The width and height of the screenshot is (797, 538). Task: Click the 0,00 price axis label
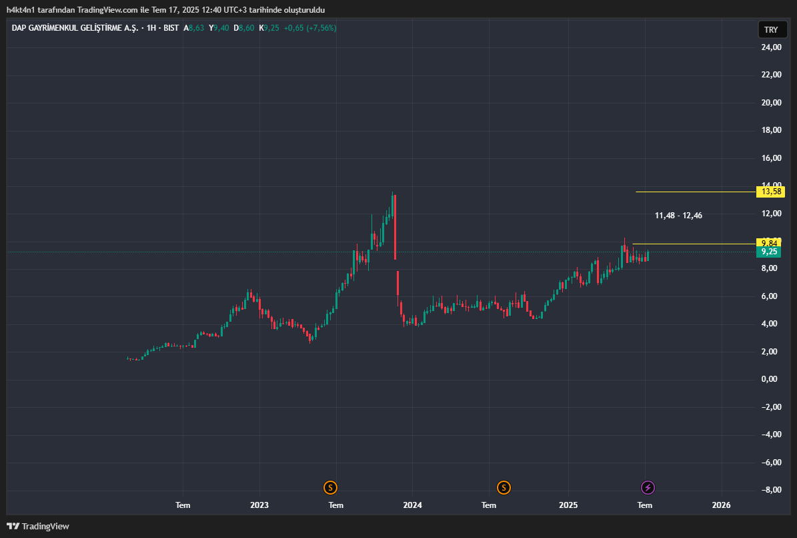pos(769,379)
